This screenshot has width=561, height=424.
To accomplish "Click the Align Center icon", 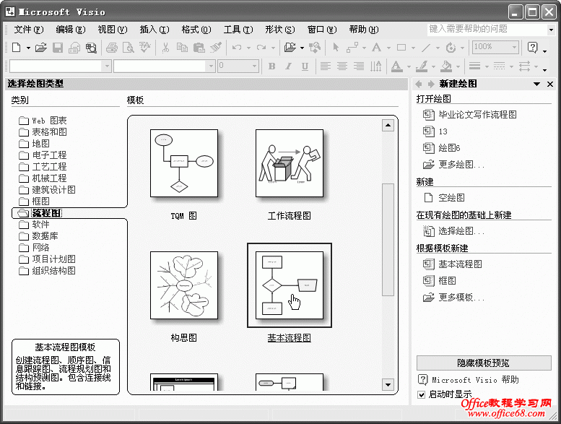I will [x=342, y=66].
